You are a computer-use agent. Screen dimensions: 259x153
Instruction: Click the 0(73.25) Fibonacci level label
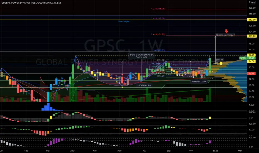pyautogui.click(x=161, y=76)
